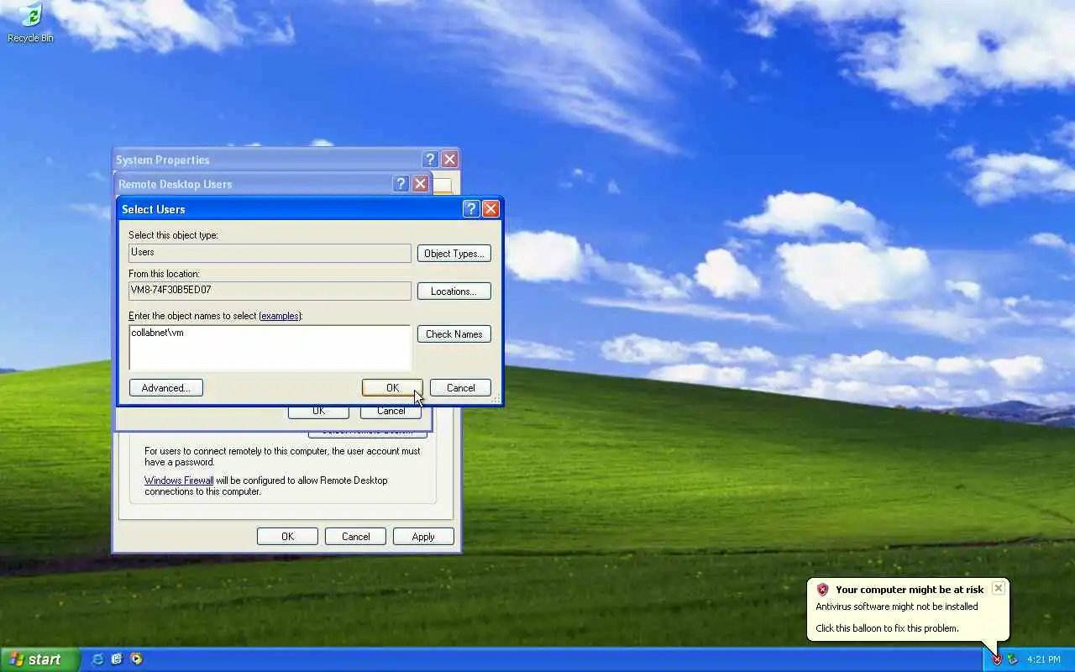Click the red security shield tray icon
Screen dimensions: 1075x672
point(997,659)
